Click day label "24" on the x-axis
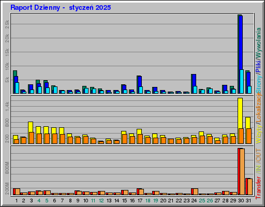This screenshot has height=207, width=265. (x=194, y=201)
